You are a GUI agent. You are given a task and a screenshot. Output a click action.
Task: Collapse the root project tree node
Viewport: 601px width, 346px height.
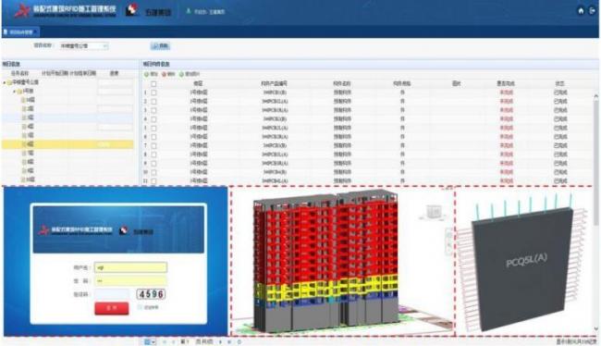coord(5,82)
